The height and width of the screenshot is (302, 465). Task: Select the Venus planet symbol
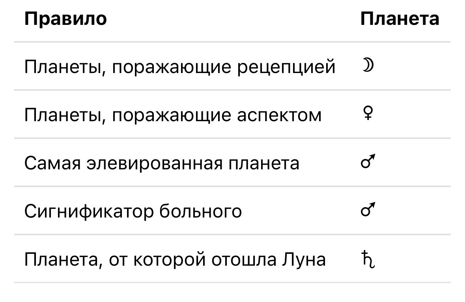(x=368, y=113)
